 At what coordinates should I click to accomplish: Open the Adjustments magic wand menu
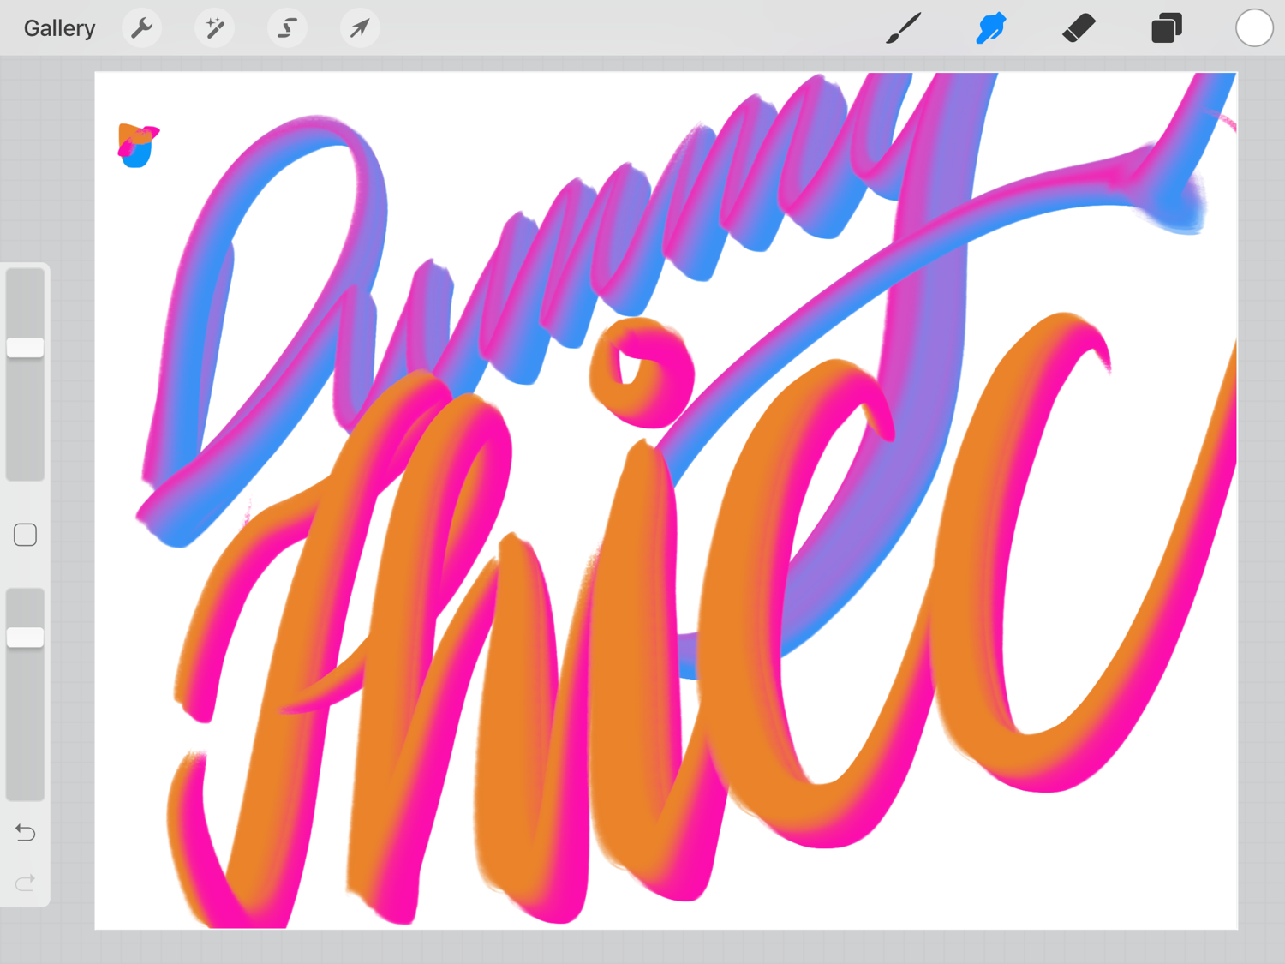(x=214, y=28)
